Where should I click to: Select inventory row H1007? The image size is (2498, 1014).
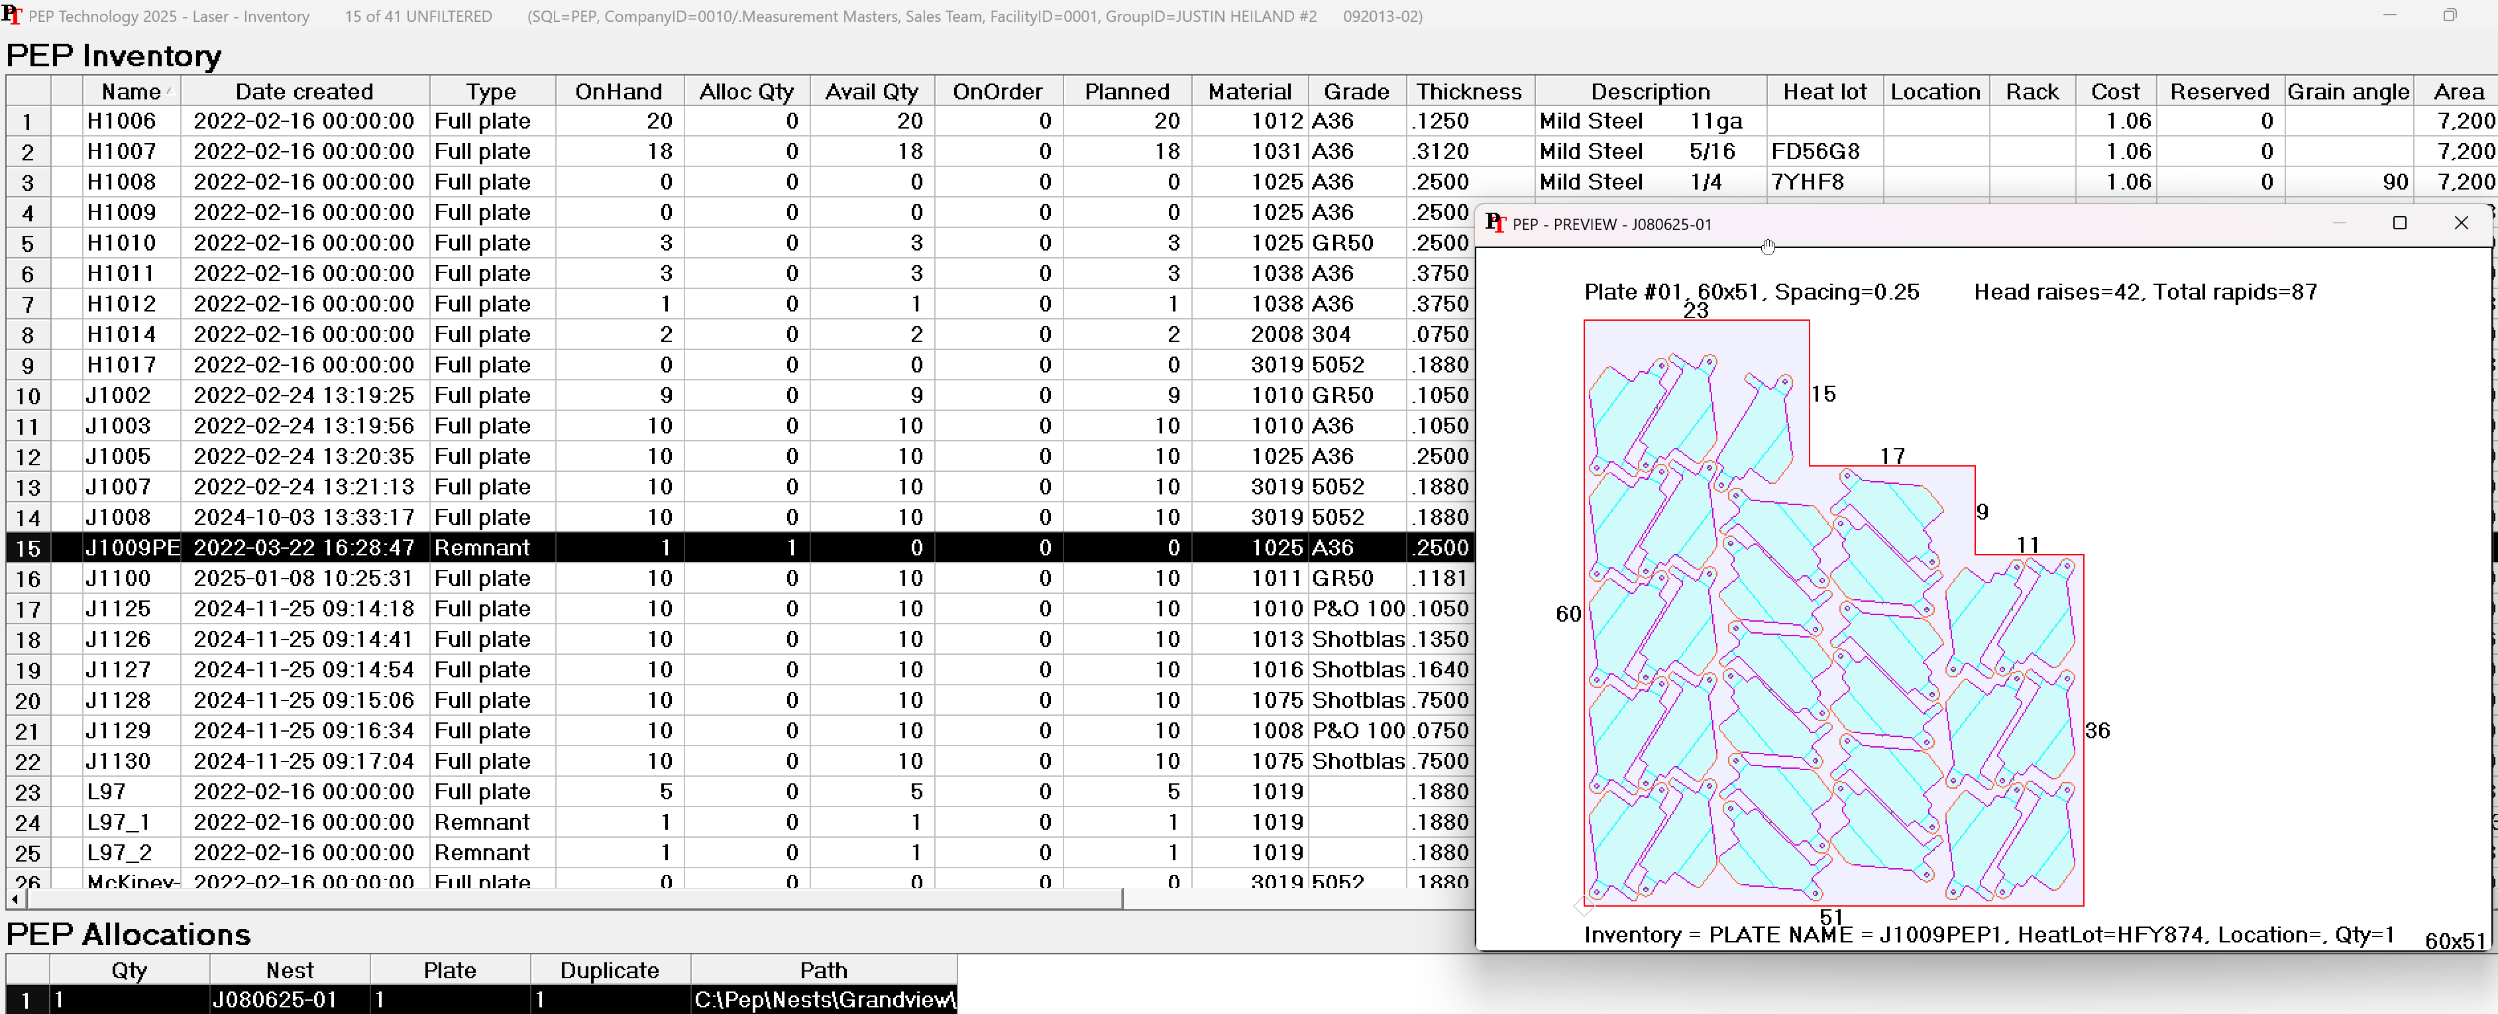coord(1251,151)
